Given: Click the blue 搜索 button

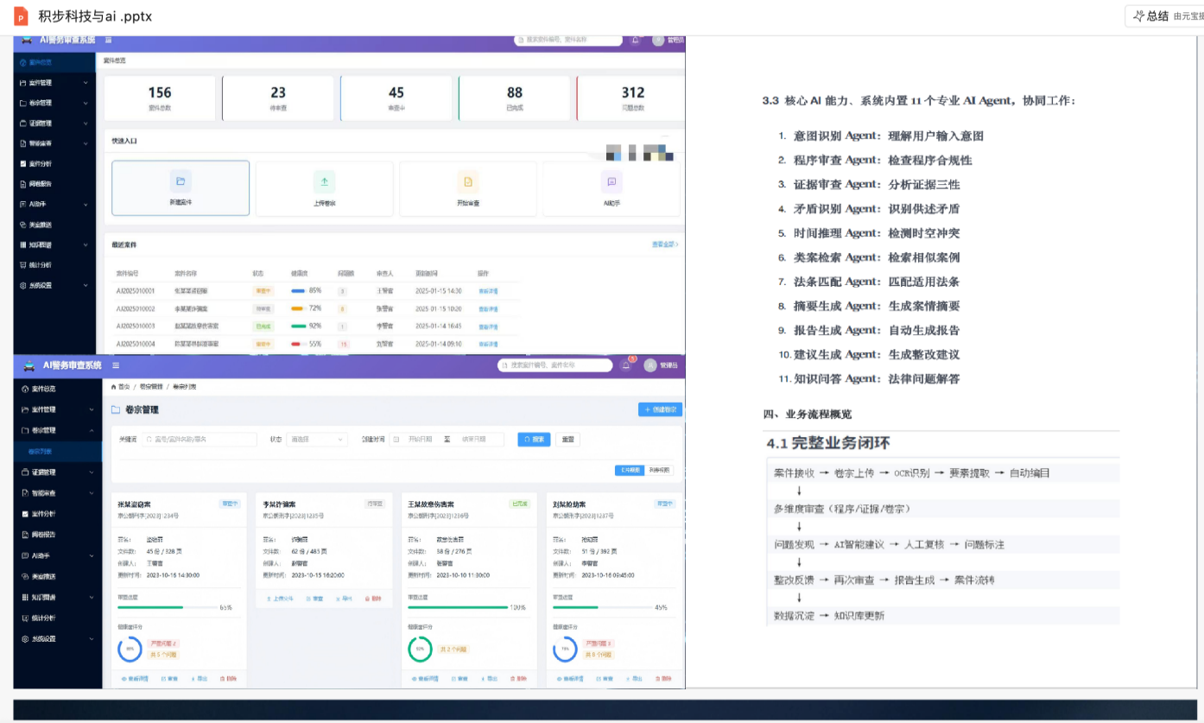Looking at the screenshot, I should point(534,439).
